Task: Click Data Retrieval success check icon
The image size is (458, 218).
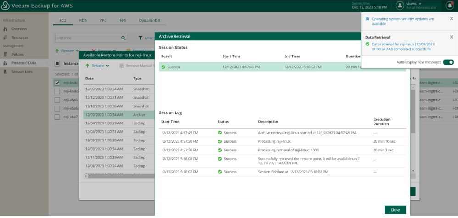Action: (368, 44)
